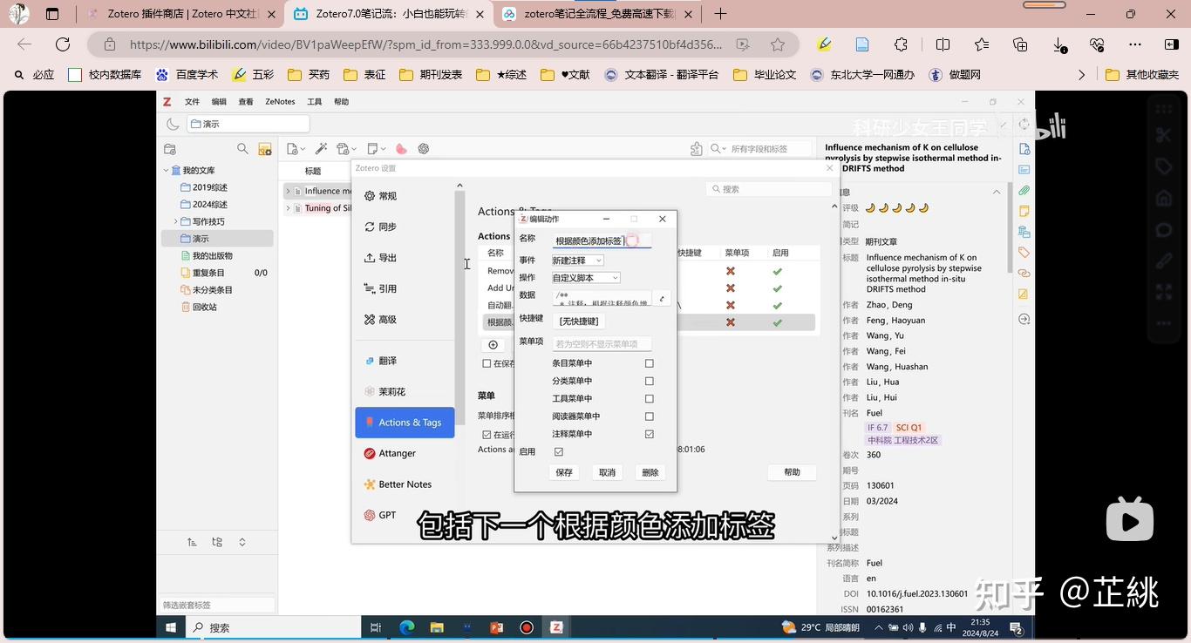Image resolution: width=1191 pixels, height=643 pixels.
Task: Collapse the 我的文库 library tree
Action: [166, 171]
